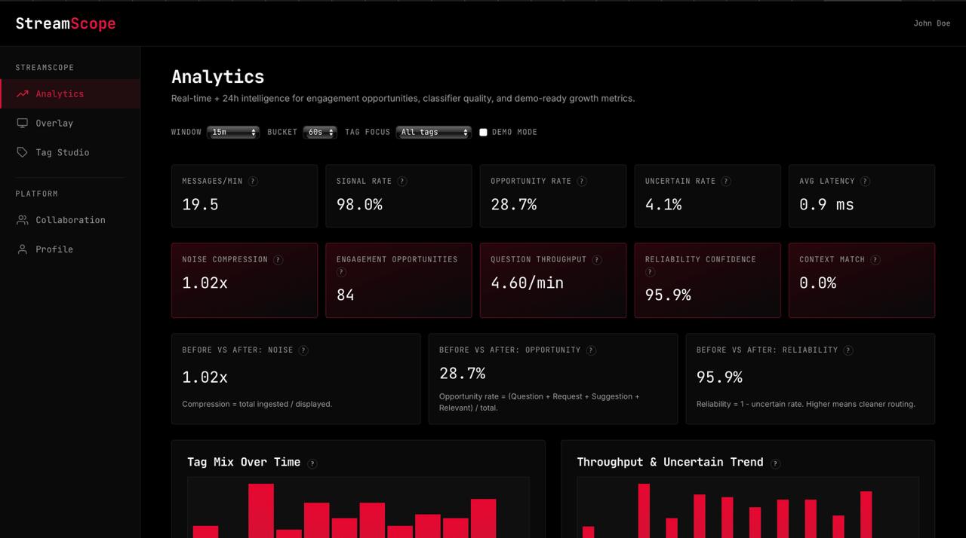The height and width of the screenshot is (538, 966).
Task: Click the Collaboration people icon
Action: [23, 220]
